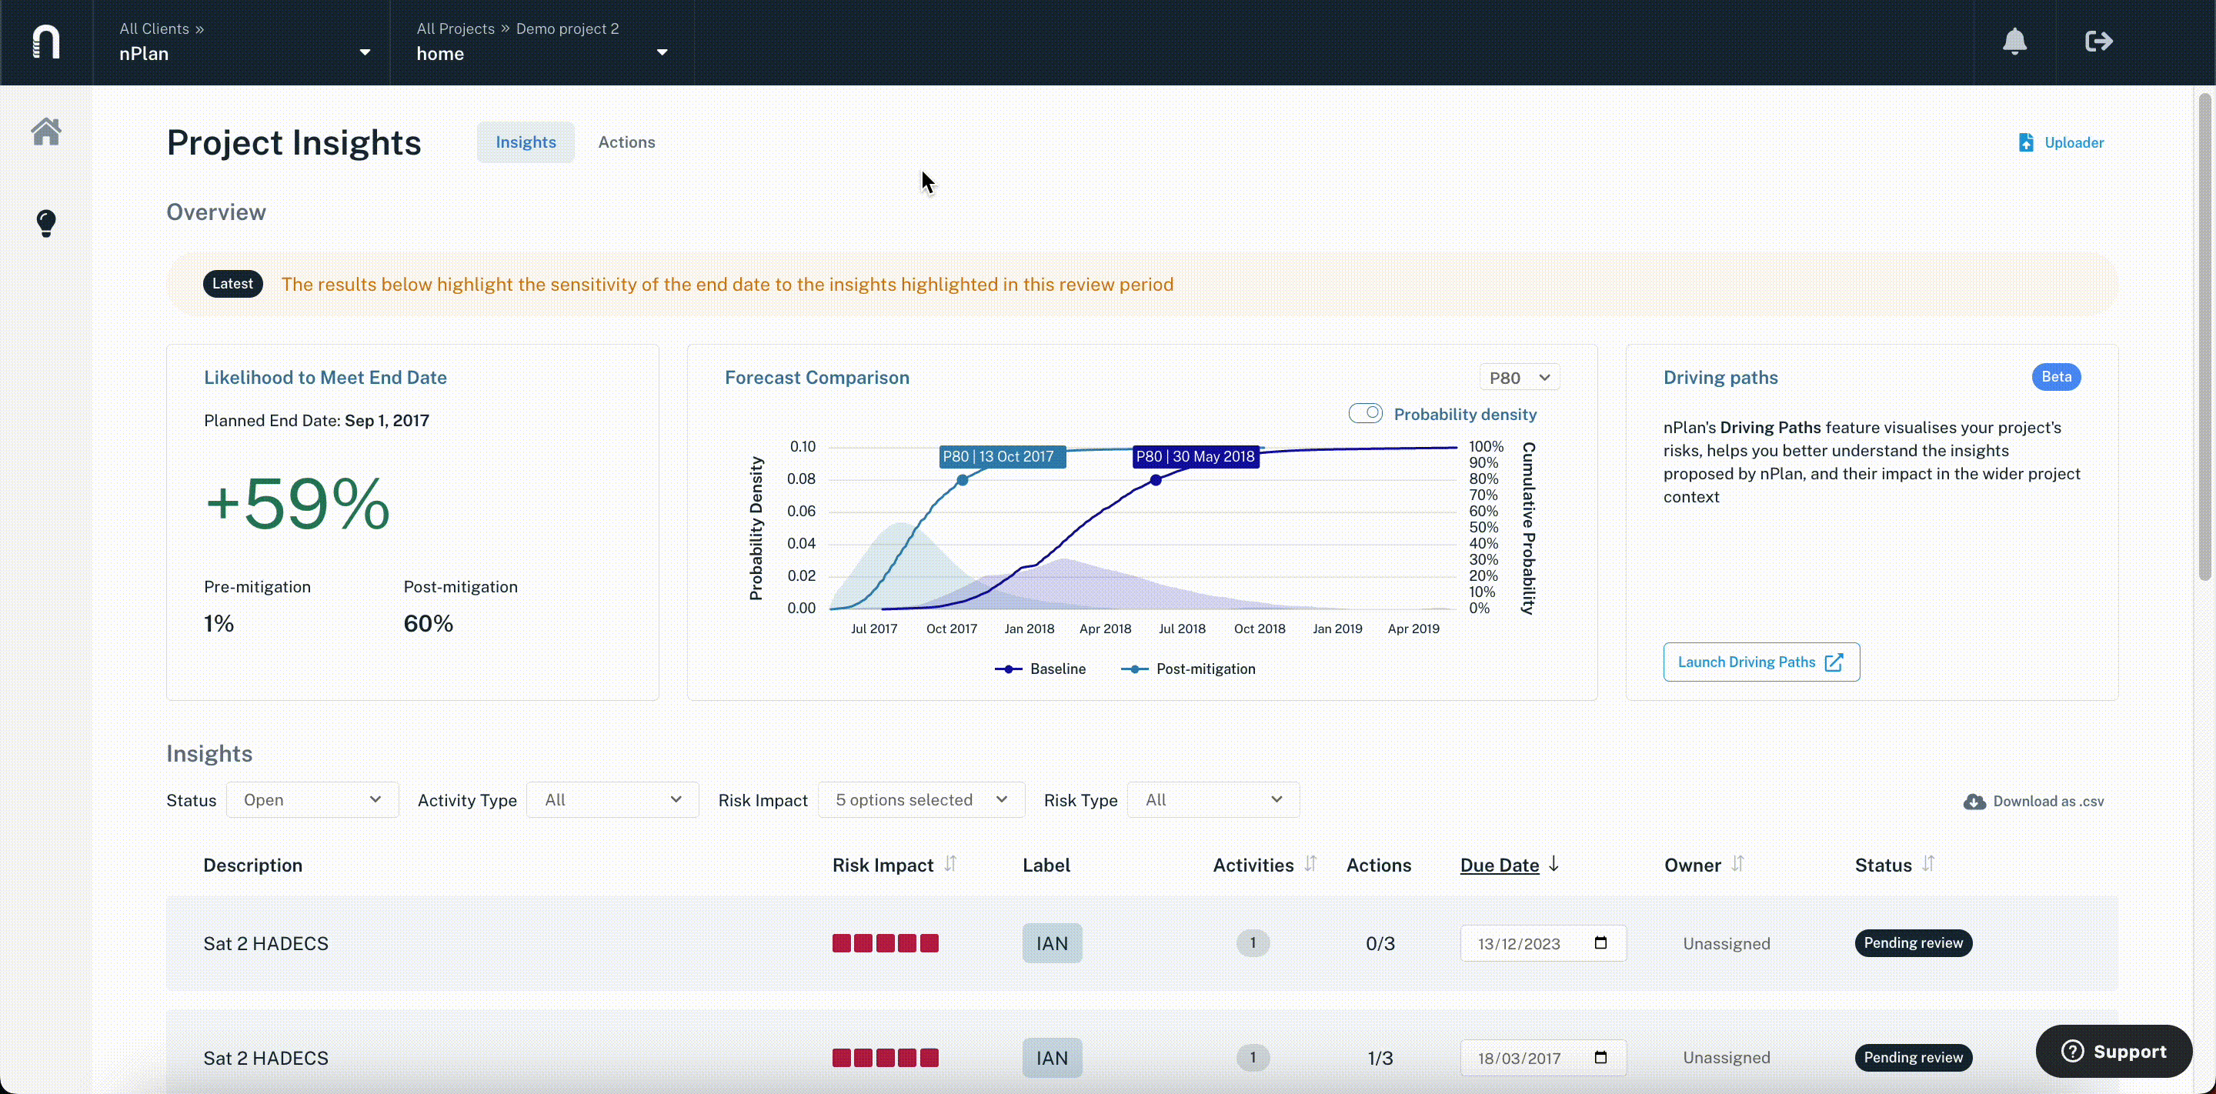
Task: Open the lightbulb insights sidebar icon
Action: click(45, 224)
